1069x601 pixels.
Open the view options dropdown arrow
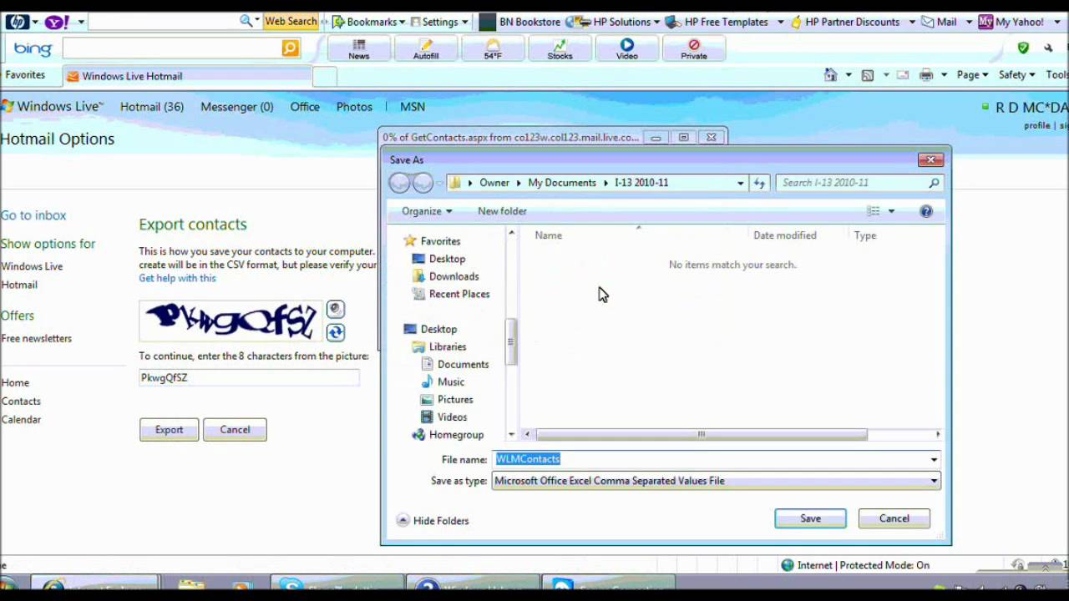891,211
